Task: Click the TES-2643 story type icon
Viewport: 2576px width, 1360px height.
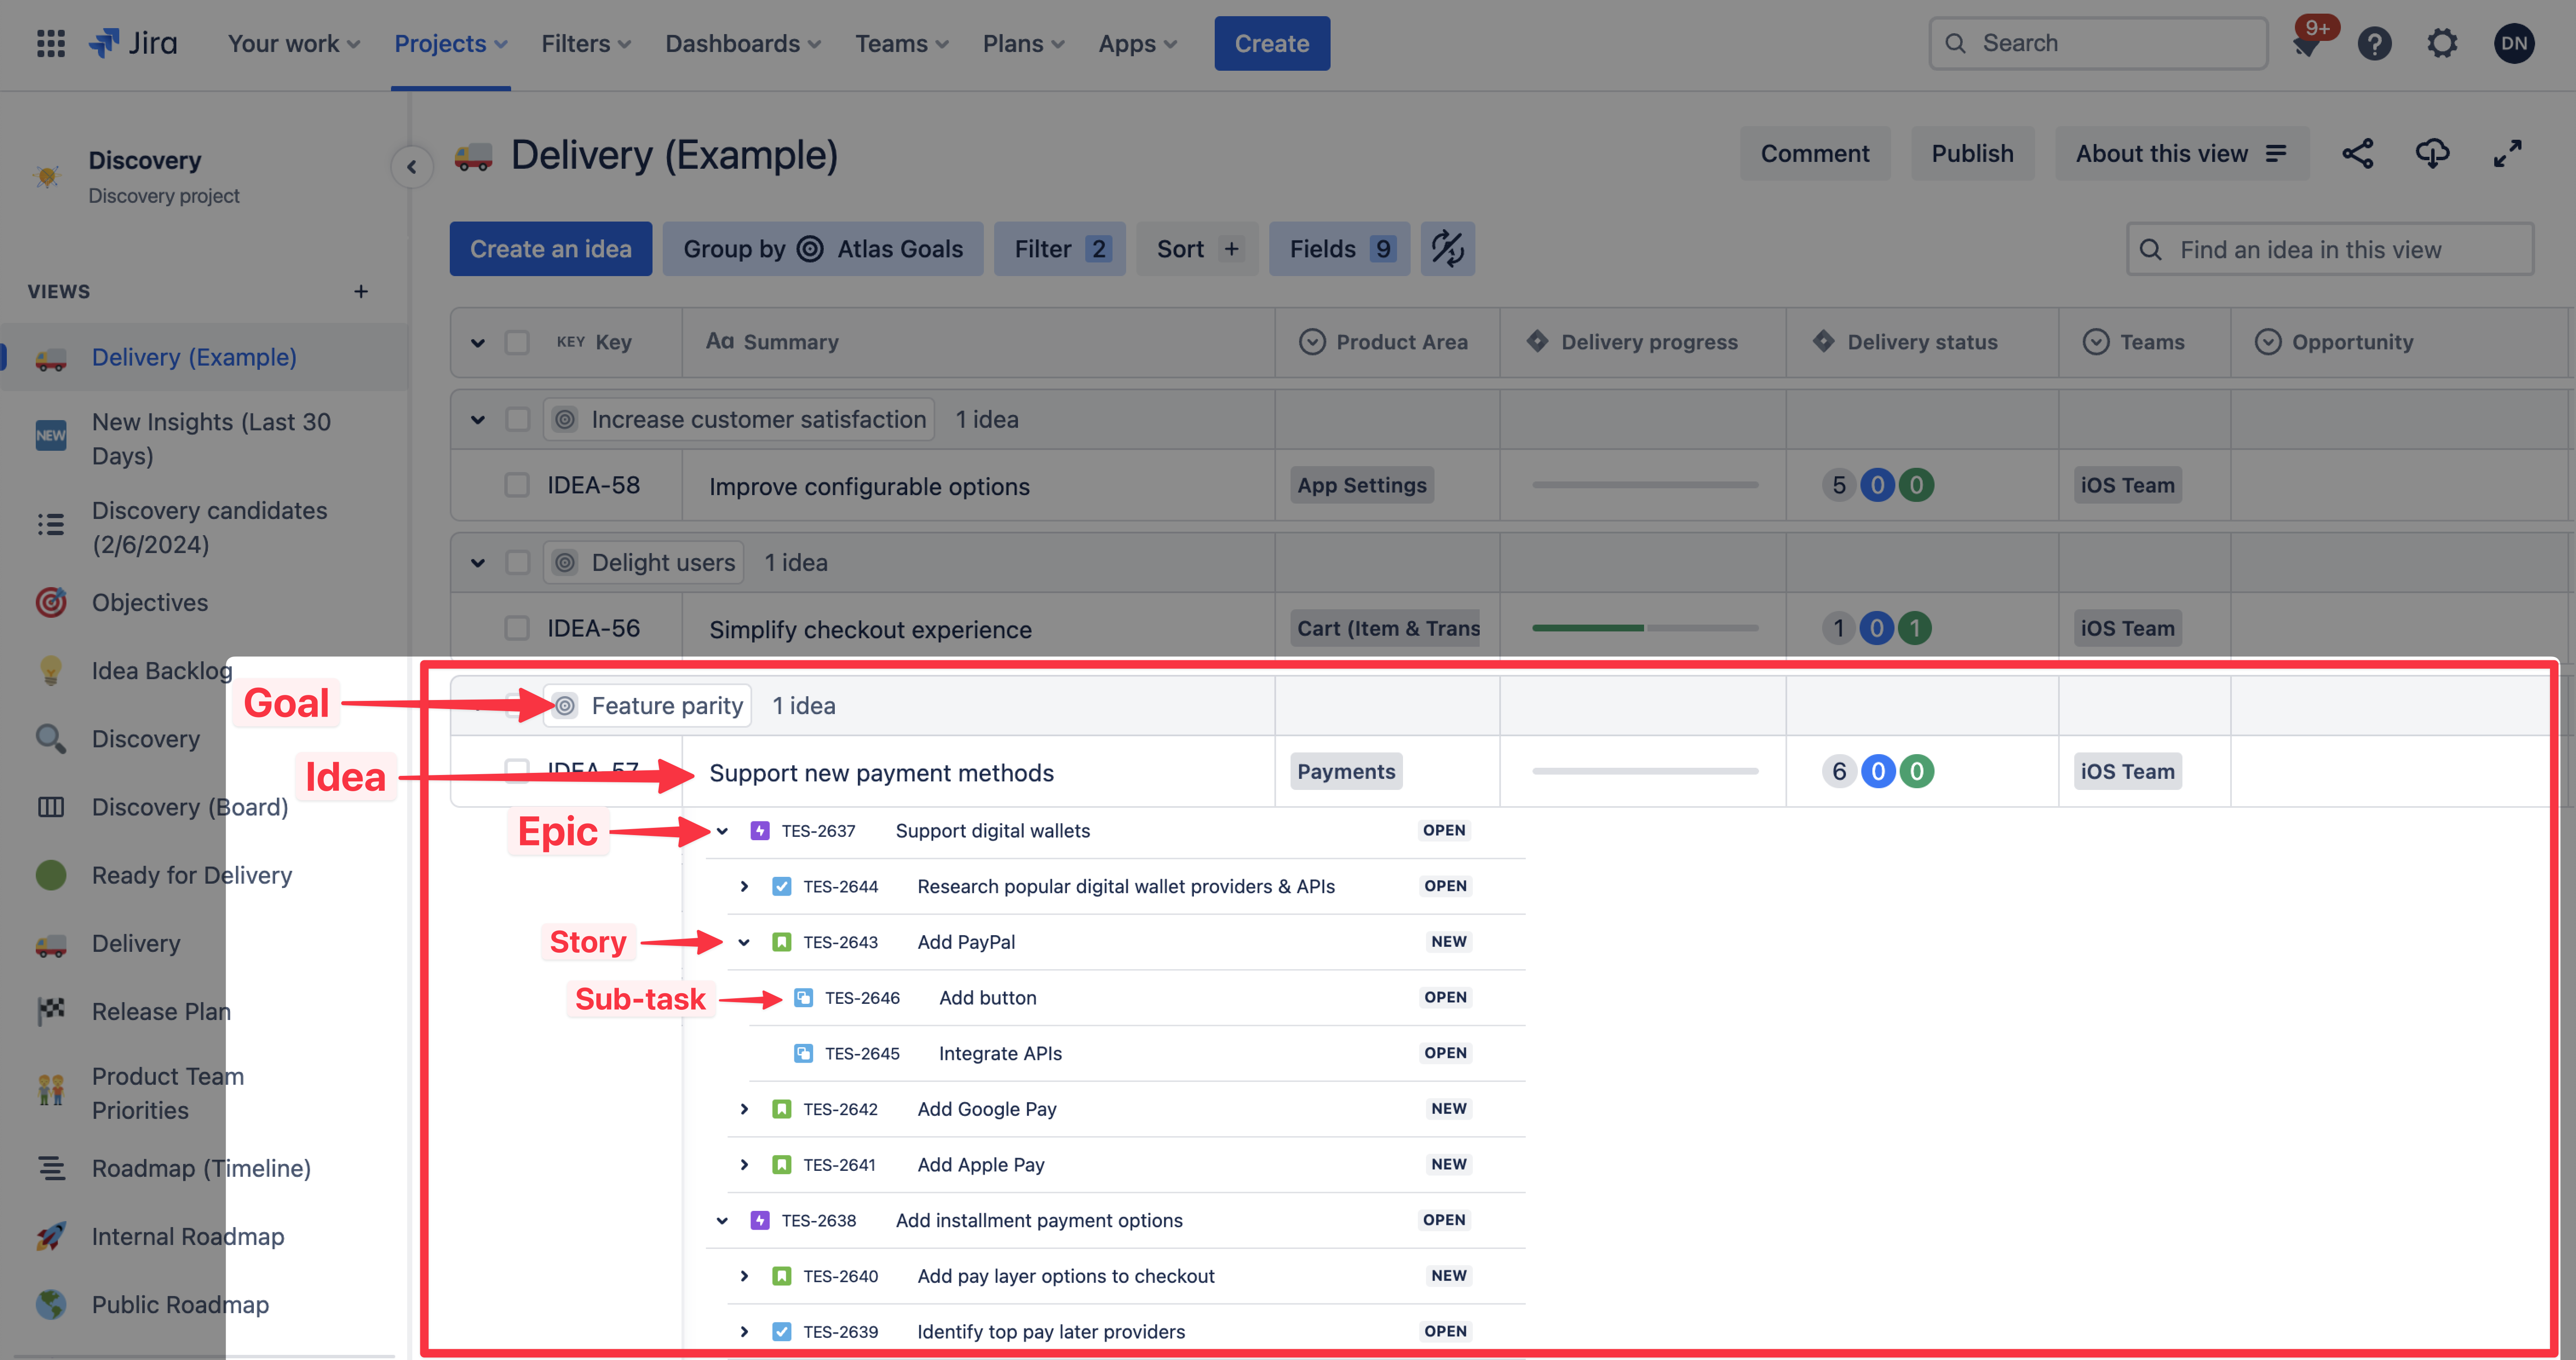Action: click(x=782, y=942)
